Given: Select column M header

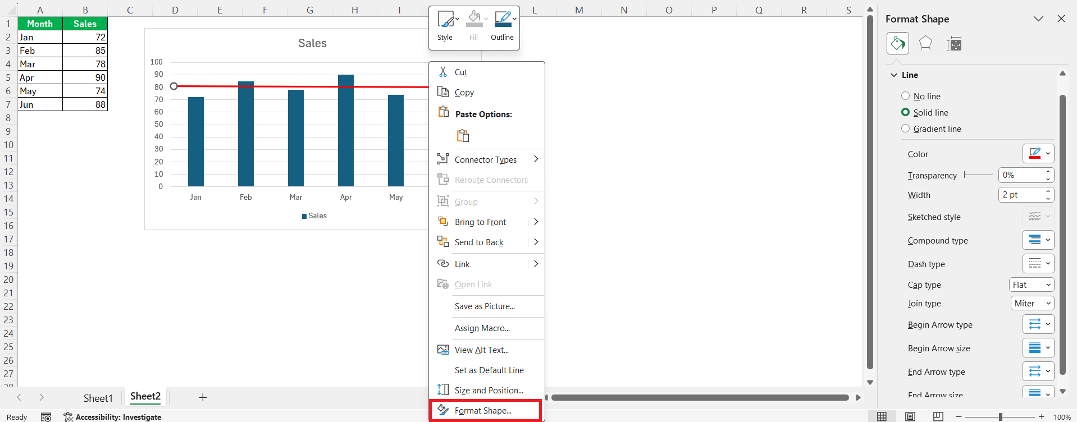Looking at the screenshot, I should pyautogui.click(x=579, y=10).
